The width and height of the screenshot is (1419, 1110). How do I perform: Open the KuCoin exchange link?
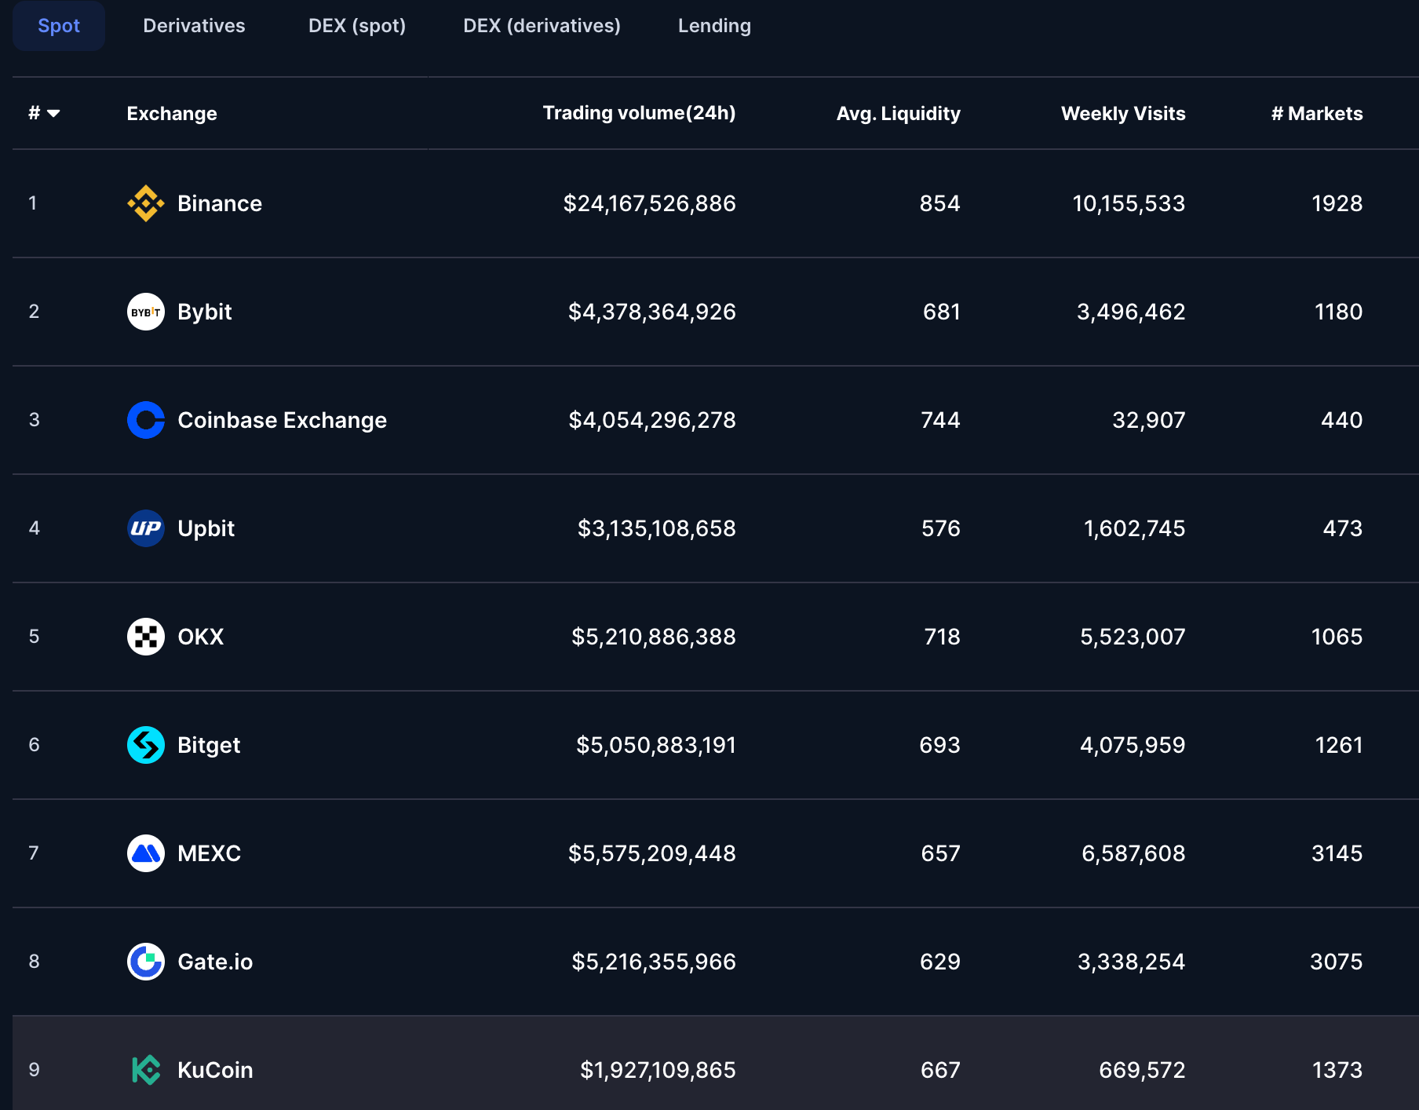click(215, 1070)
